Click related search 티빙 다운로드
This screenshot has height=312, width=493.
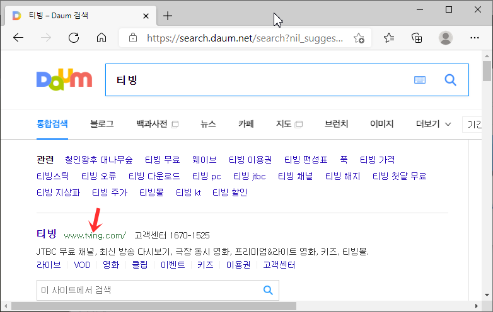pos(154,176)
